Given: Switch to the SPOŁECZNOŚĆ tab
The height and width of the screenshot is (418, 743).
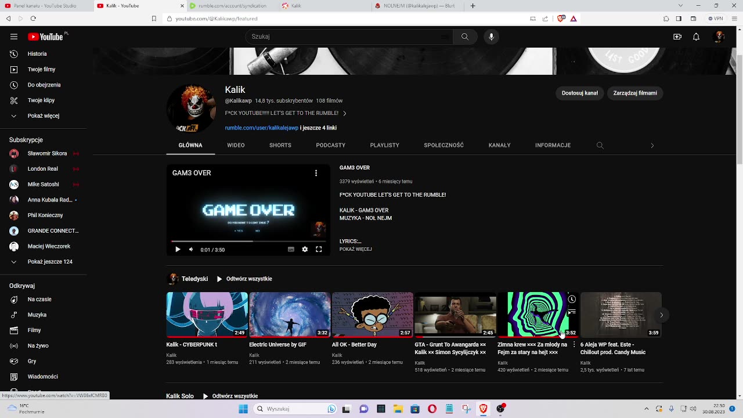Looking at the screenshot, I should 444,145.
